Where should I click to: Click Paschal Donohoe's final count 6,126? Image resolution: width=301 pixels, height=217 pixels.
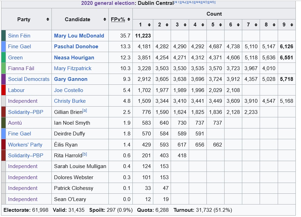[286, 47]
